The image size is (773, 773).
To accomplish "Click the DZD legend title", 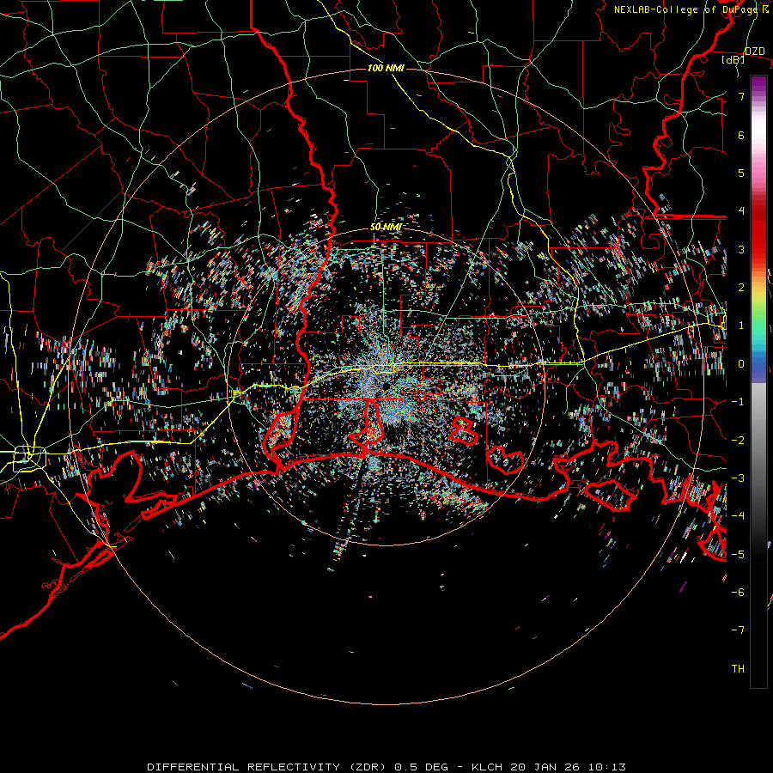I will (754, 52).
